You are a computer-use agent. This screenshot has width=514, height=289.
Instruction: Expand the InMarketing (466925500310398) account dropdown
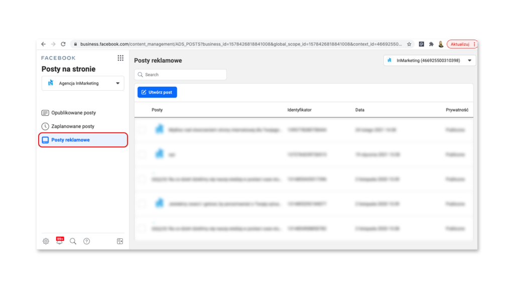tap(430, 60)
